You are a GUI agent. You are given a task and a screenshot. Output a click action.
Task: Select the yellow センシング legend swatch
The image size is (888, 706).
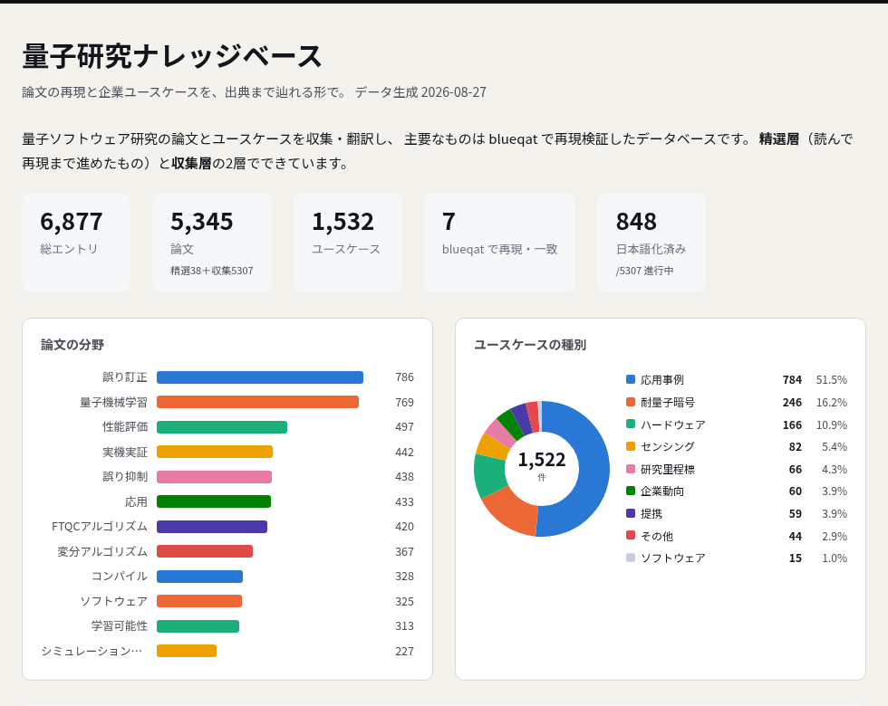(631, 445)
